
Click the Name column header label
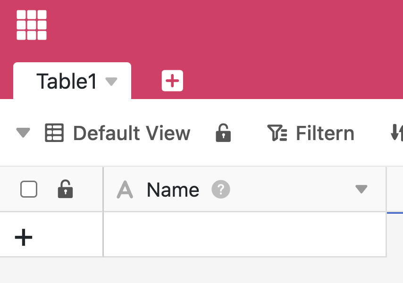tap(173, 190)
